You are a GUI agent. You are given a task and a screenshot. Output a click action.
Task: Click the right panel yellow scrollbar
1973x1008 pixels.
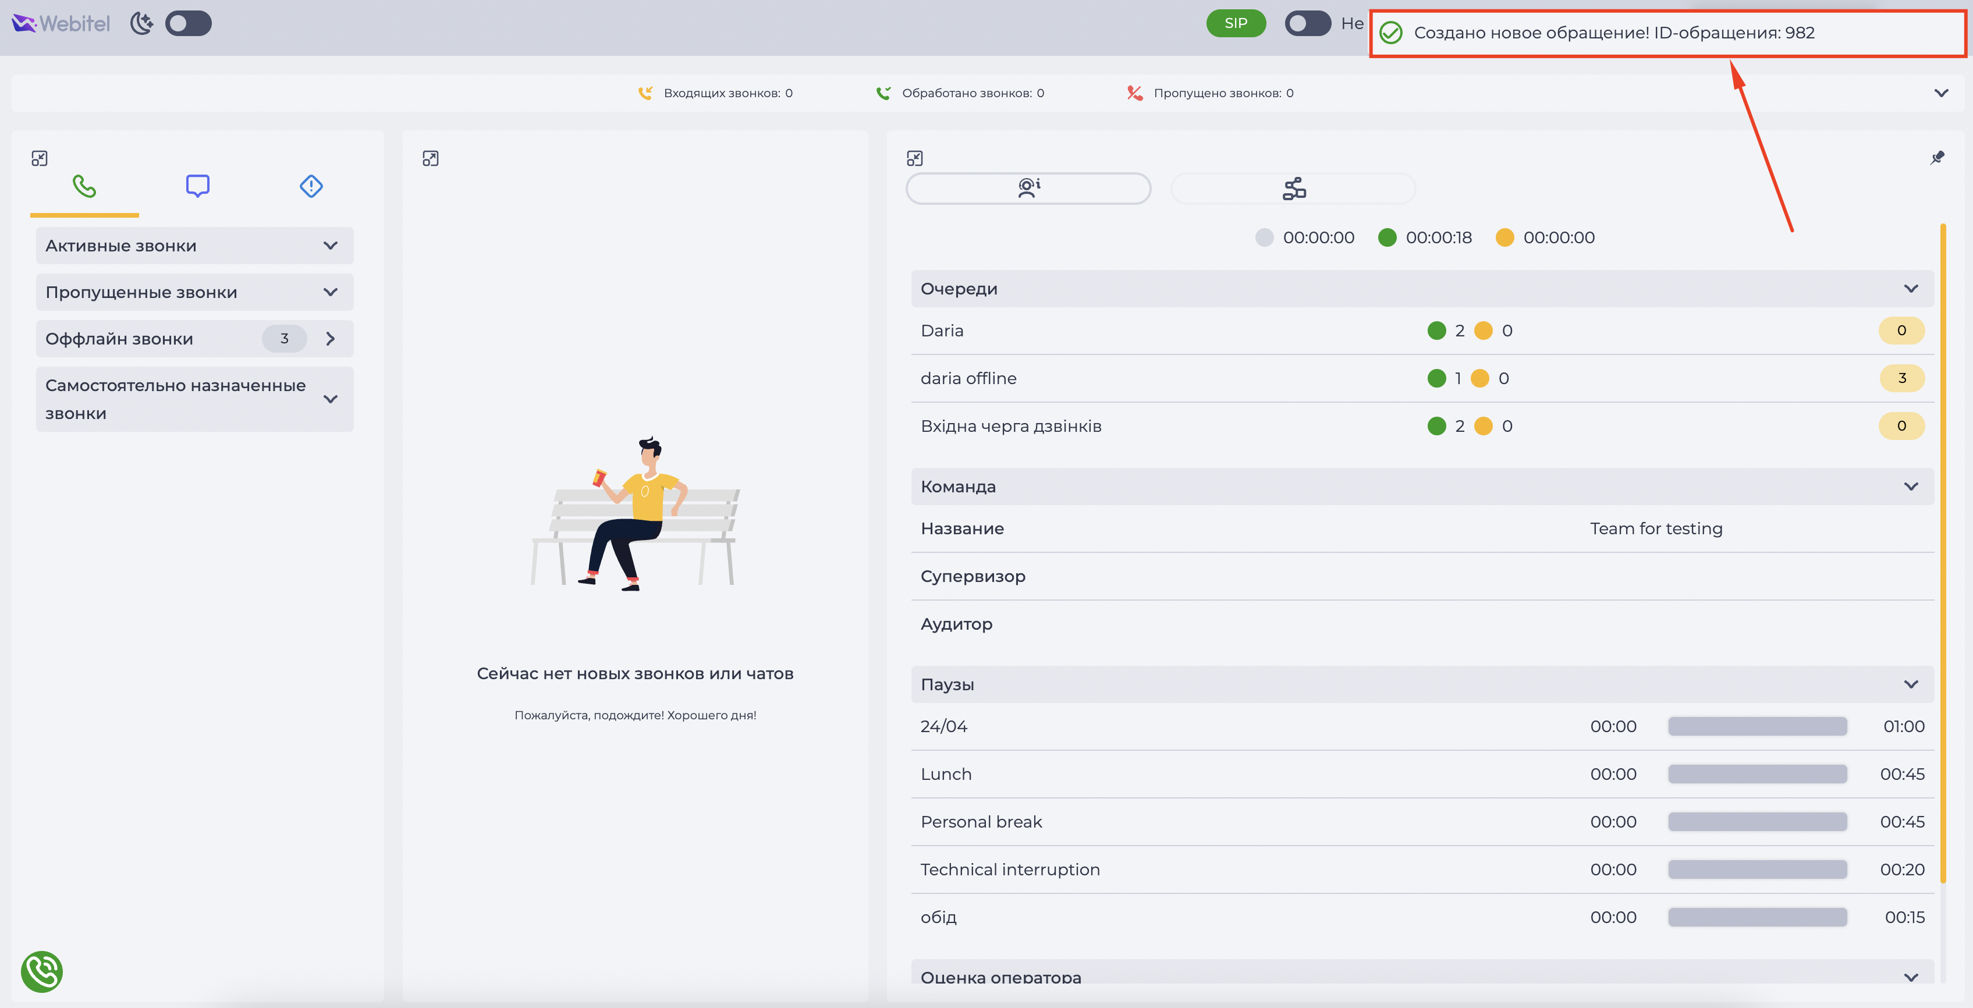[1943, 553]
